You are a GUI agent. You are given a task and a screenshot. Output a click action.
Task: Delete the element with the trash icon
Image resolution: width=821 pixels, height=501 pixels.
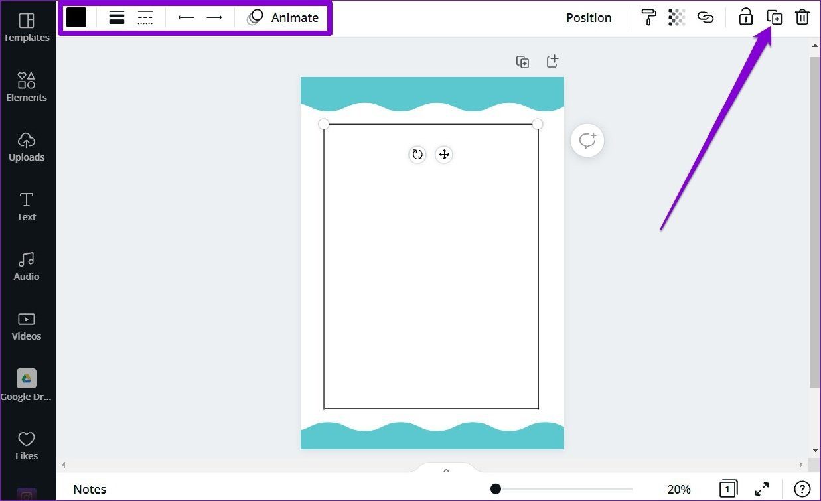coord(802,17)
